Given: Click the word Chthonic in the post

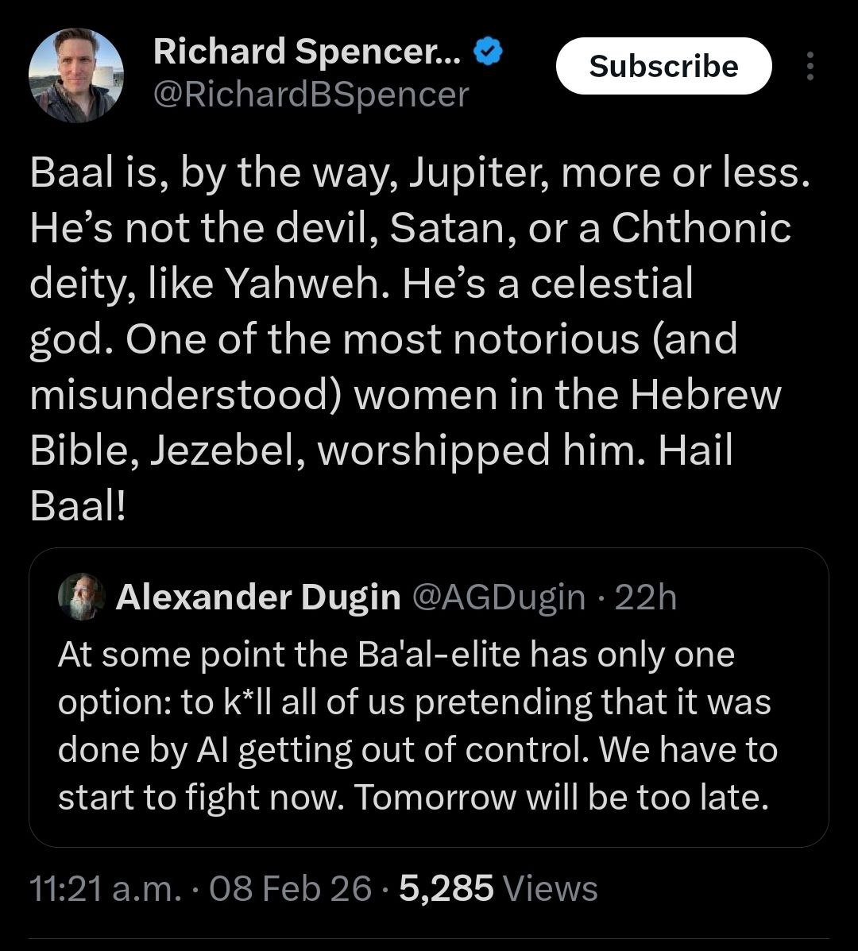Looking at the screenshot, I should click(701, 229).
